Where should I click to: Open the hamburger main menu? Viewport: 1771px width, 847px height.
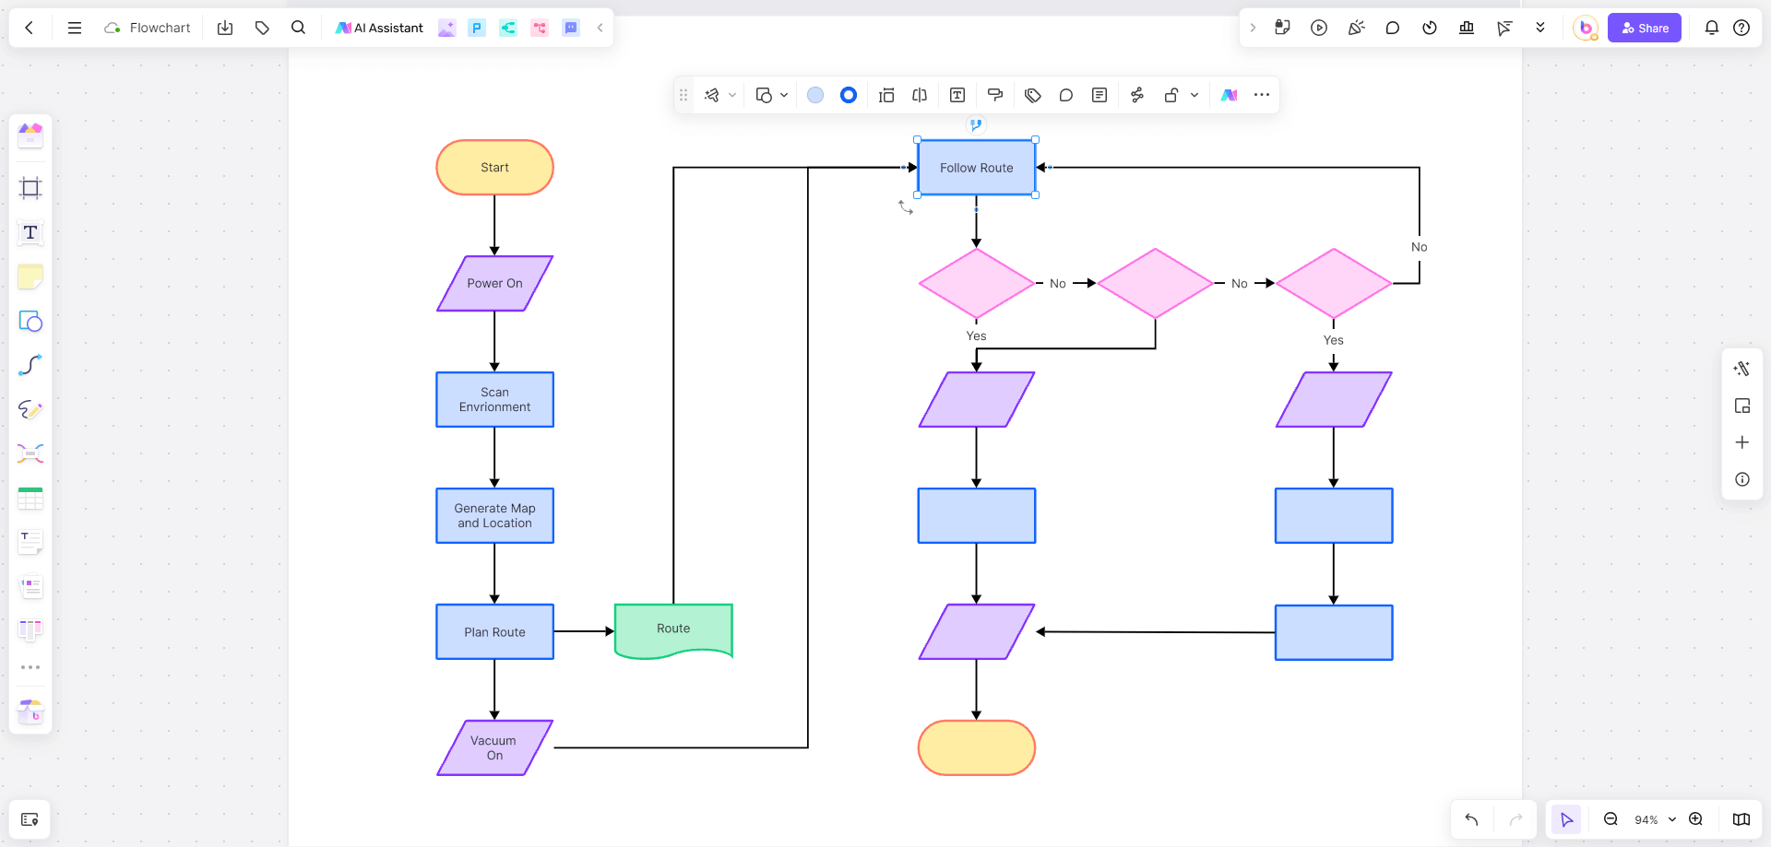coord(75,28)
